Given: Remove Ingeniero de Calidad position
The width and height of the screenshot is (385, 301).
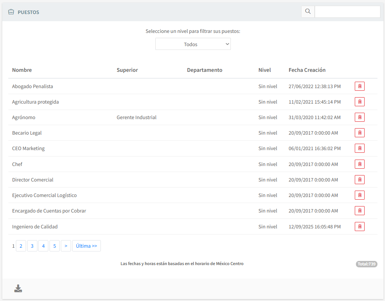Looking at the screenshot, I should click(359, 227).
